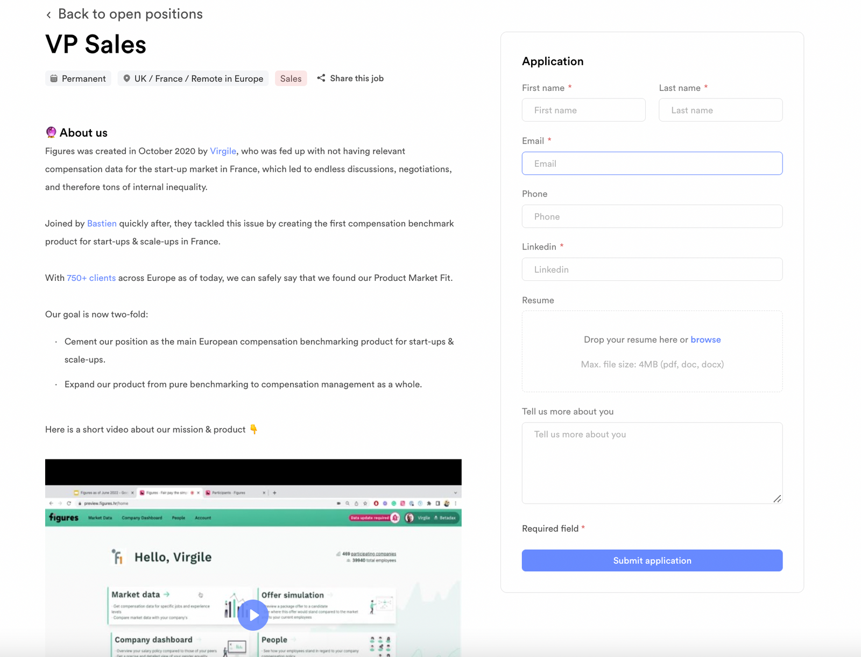This screenshot has width=861, height=657.
Task: Select 'Account' in the video navigation
Action: coord(202,518)
